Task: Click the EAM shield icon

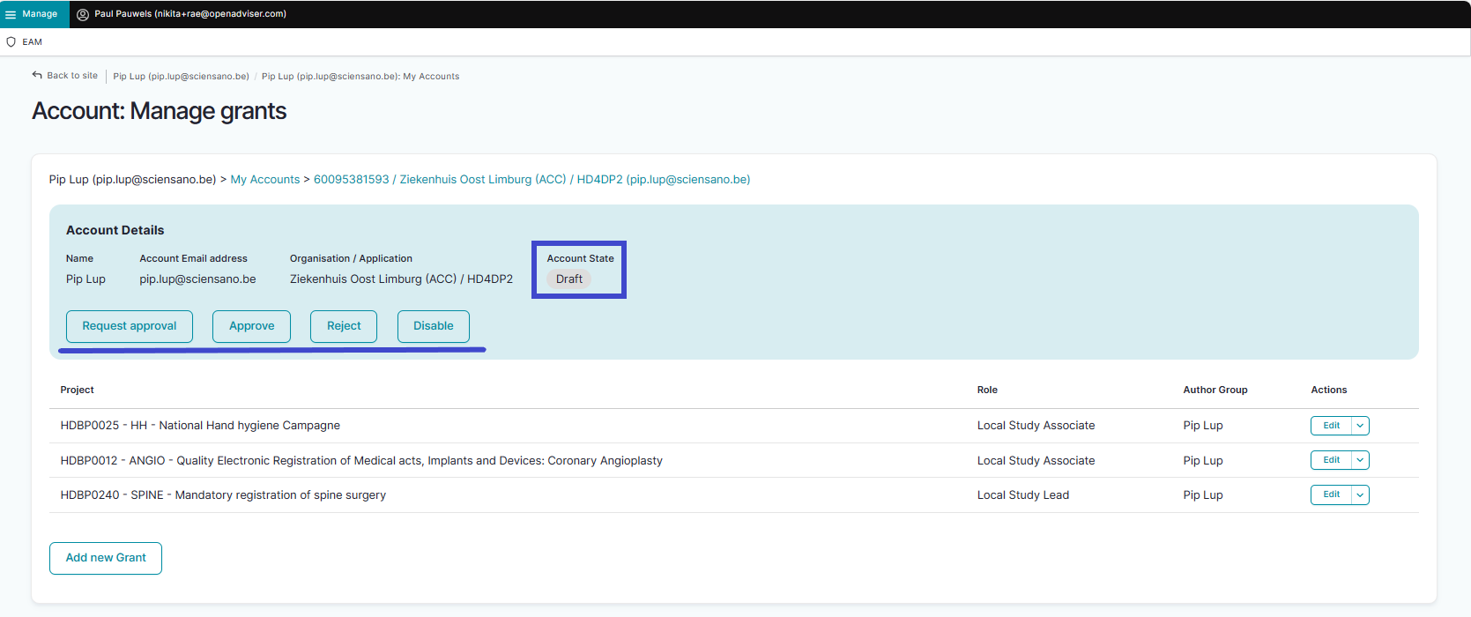Action: 11,41
